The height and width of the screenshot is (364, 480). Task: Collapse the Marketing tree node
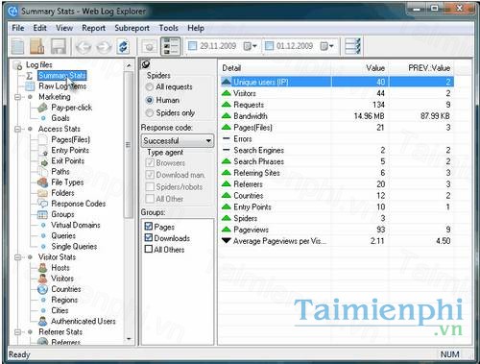click(18, 97)
